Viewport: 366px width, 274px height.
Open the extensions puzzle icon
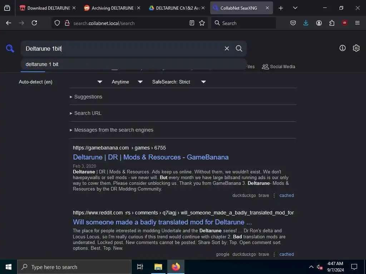(x=332, y=23)
